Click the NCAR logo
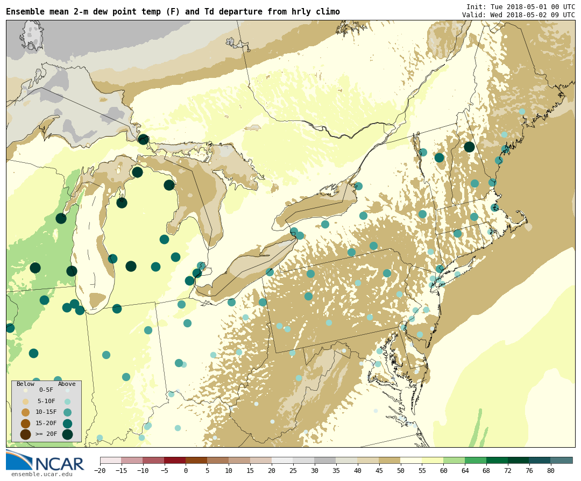581x481 pixels. [x=45, y=460]
